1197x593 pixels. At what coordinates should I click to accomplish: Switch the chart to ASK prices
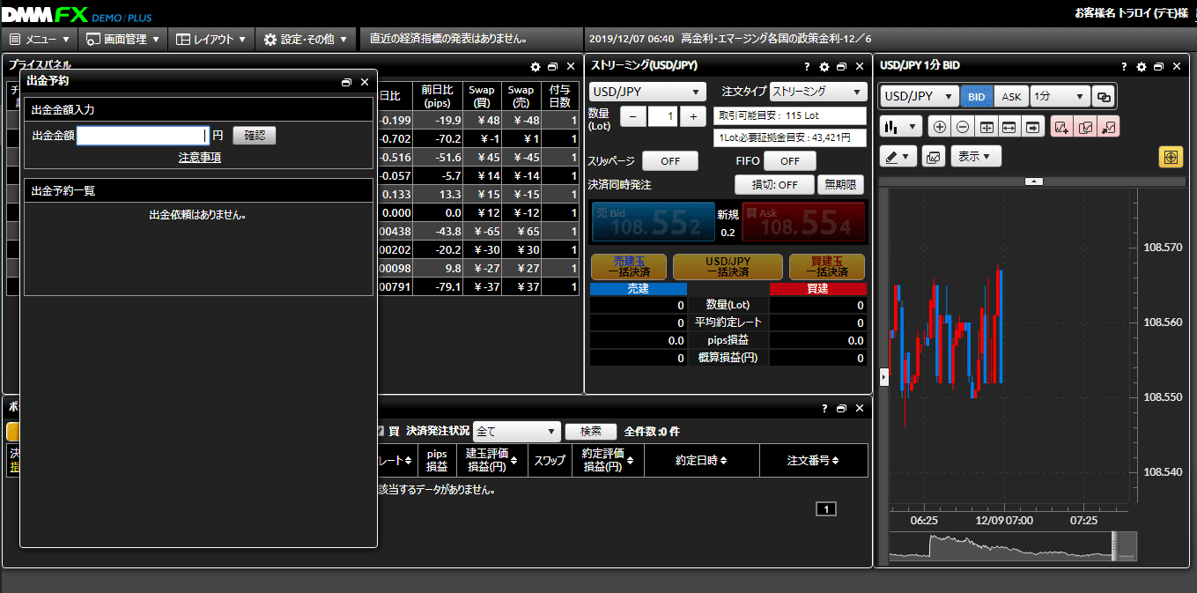point(1011,97)
